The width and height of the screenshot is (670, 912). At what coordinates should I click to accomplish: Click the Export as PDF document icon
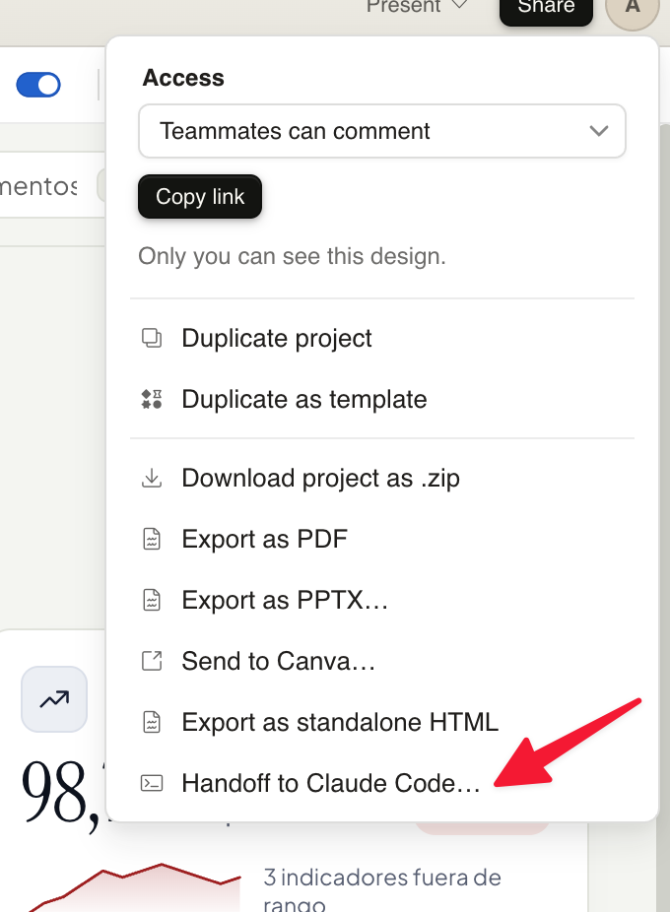click(x=152, y=540)
